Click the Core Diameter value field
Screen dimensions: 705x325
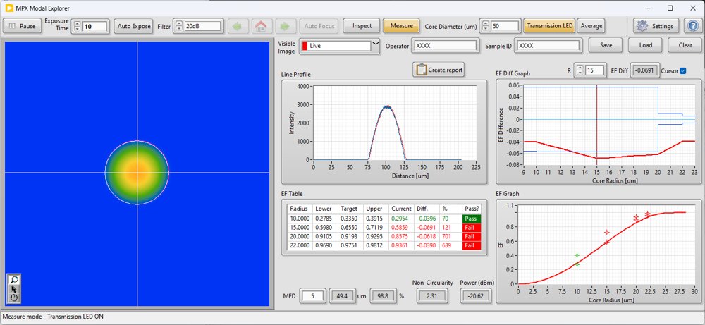[x=505, y=27]
